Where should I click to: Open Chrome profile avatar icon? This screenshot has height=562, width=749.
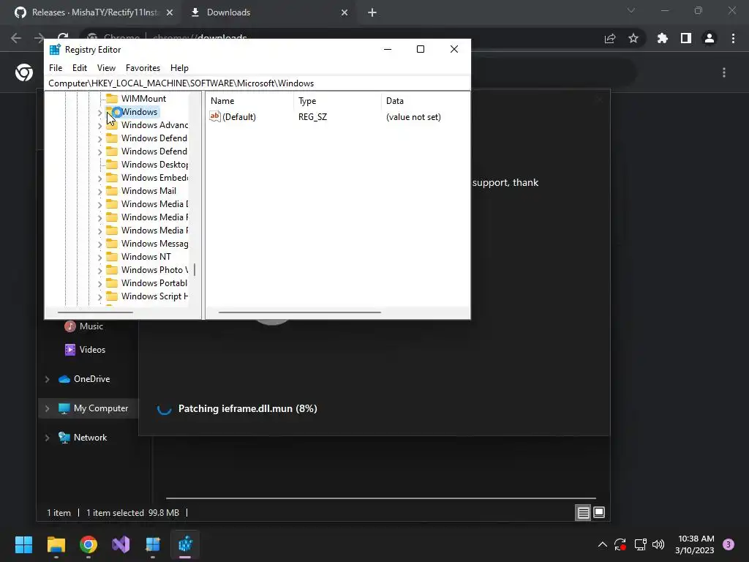click(x=710, y=38)
